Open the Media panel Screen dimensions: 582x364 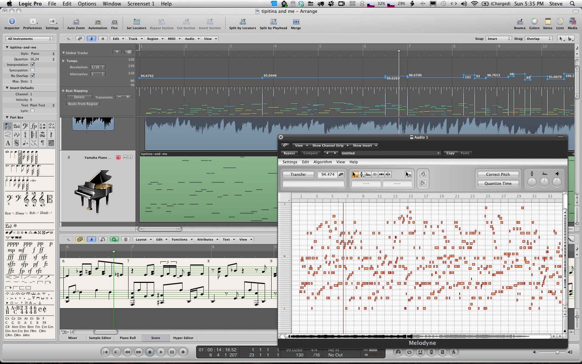click(x=572, y=24)
